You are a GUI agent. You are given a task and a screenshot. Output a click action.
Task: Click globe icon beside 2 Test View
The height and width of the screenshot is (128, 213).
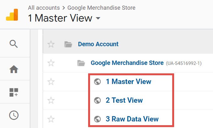click(98, 101)
